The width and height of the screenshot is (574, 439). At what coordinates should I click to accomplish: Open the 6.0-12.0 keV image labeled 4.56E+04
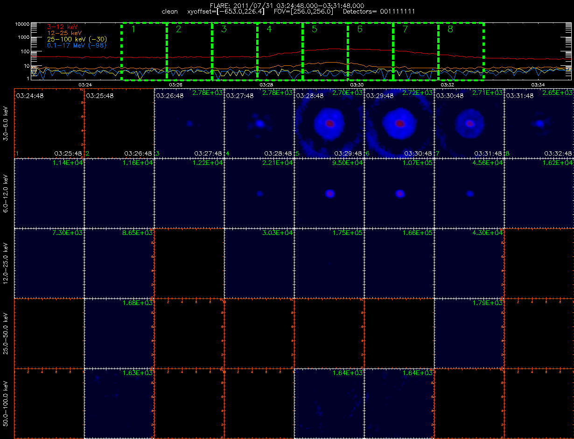pos(469,193)
